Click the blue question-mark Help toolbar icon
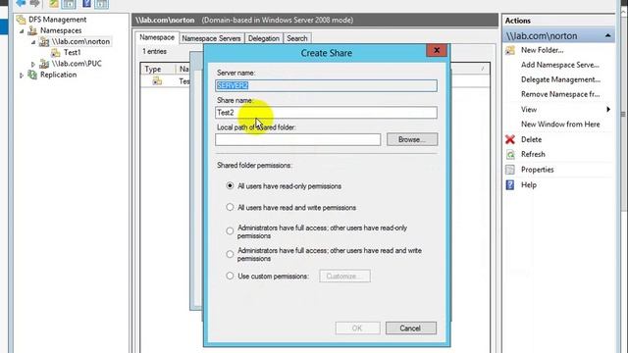The image size is (628, 353). point(86,4)
